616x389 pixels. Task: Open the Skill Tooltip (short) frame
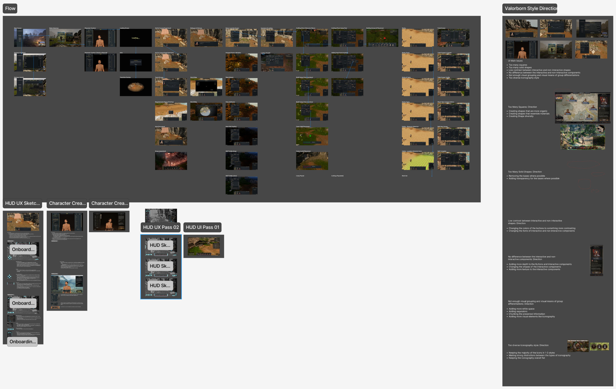point(241,185)
